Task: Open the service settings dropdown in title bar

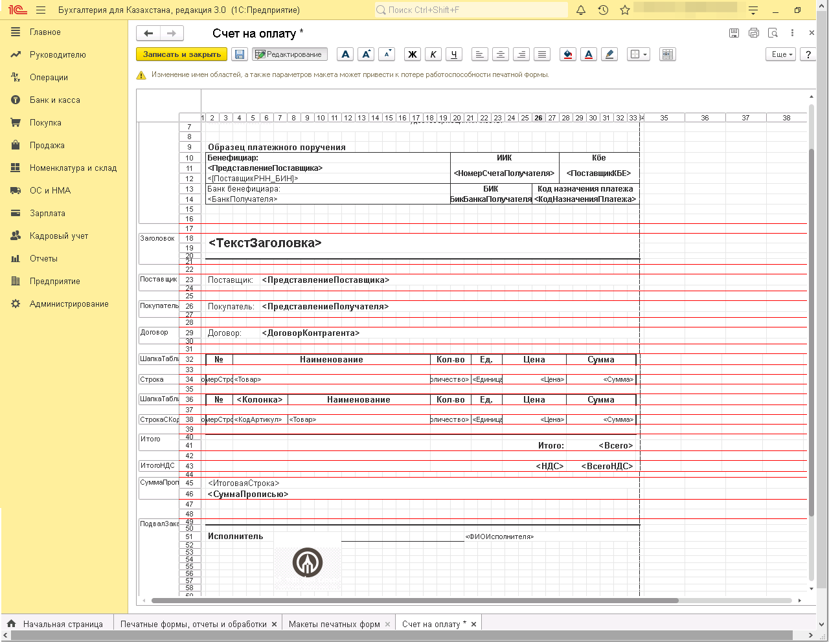Action: click(753, 10)
